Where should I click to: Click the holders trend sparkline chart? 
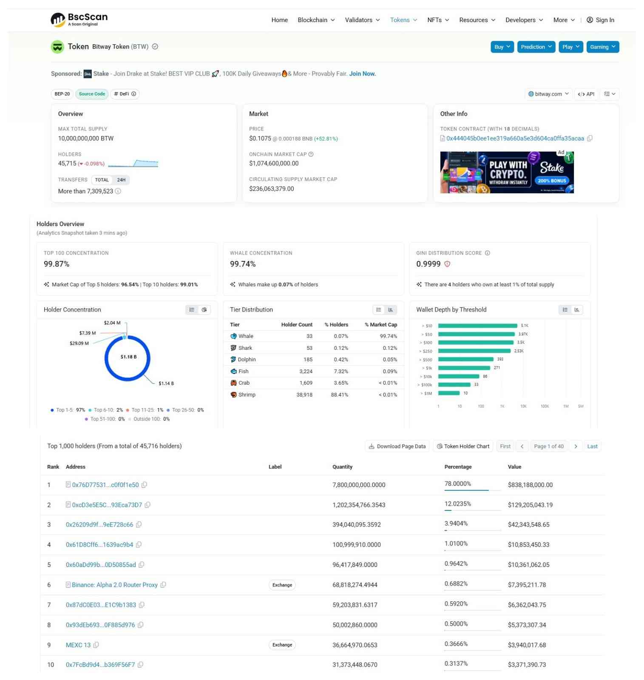click(x=133, y=164)
